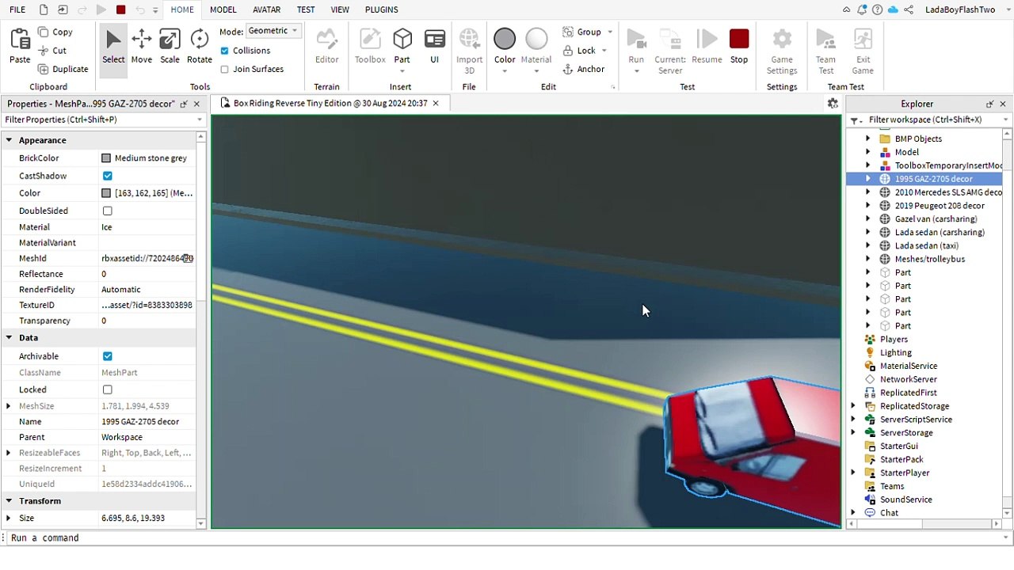This screenshot has width=1014, height=570.
Task: Open the Toolbox panel
Action: (x=370, y=47)
